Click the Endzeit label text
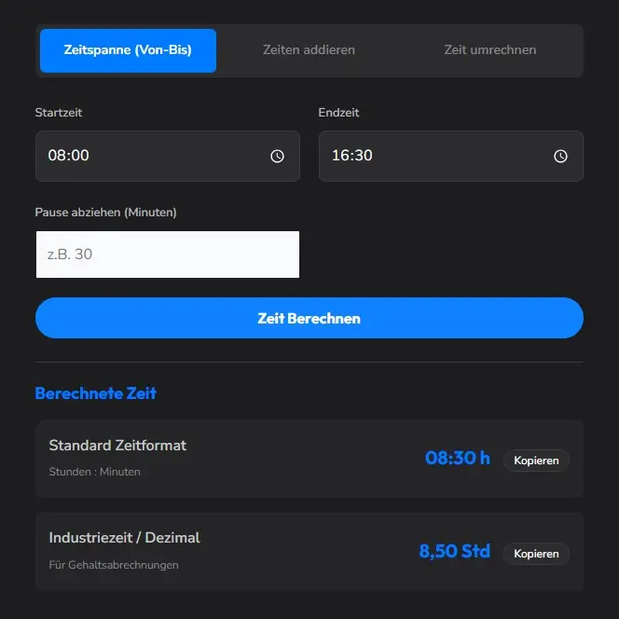 338,113
